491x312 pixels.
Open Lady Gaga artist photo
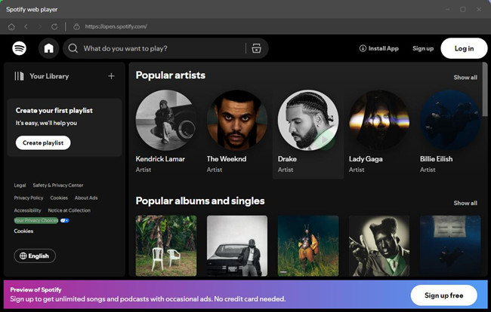pyautogui.click(x=379, y=121)
